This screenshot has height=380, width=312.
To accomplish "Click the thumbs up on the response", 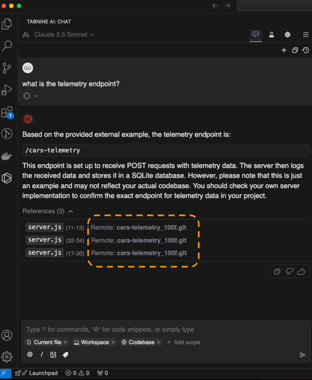I will 301,271.
